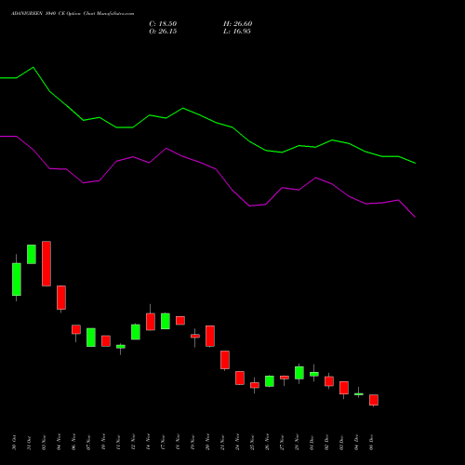Screen dimensions: 465x465
Task: Select the close value C: 18.50
Action: (163, 24)
